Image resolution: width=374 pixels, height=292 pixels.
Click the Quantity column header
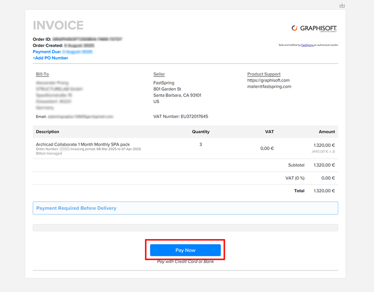201,132
